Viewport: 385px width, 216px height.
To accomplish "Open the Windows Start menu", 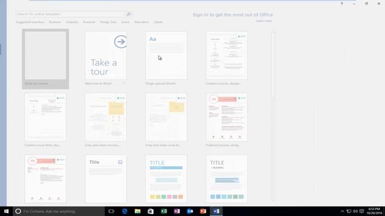I will click(x=7, y=211).
